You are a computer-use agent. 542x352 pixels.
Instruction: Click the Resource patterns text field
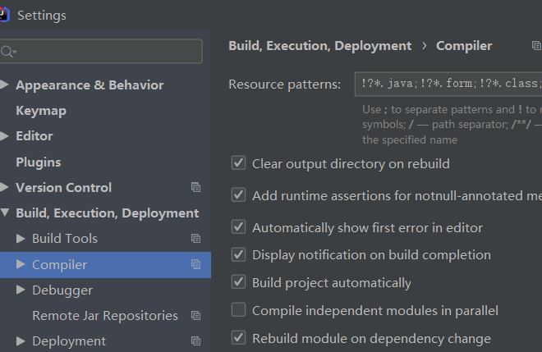(448, 84)
